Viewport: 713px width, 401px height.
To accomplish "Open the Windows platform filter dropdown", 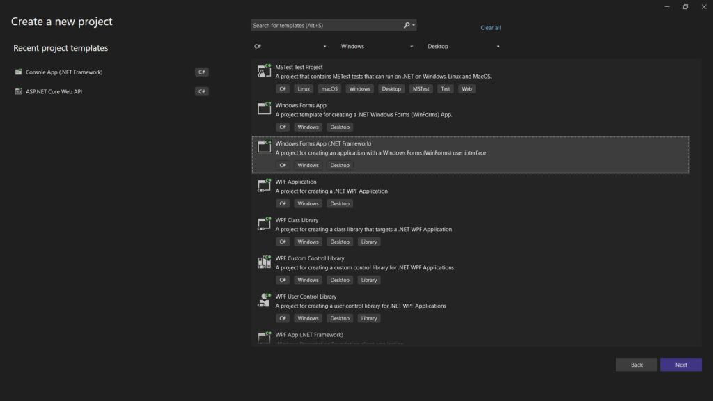I will (377, 47).
